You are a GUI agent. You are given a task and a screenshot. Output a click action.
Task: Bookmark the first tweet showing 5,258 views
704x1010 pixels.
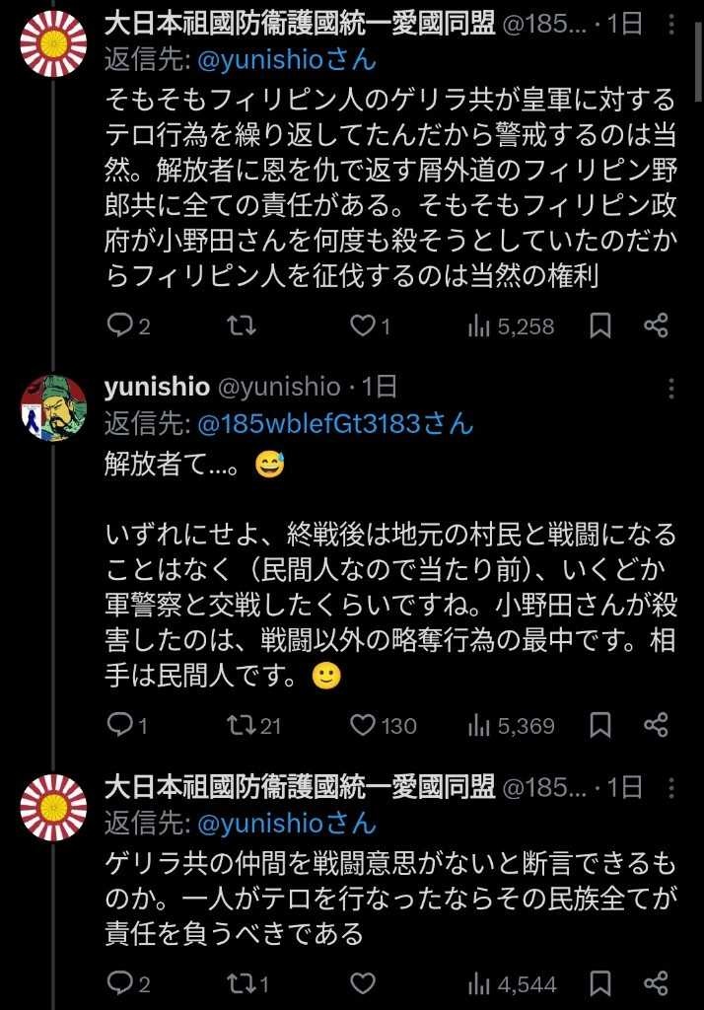pos(599,326)
